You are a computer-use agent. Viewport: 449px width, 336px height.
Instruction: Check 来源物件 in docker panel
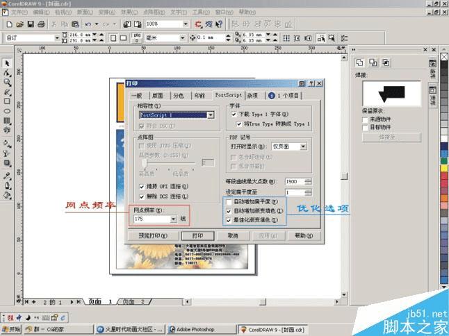click(x=365, y=119)
